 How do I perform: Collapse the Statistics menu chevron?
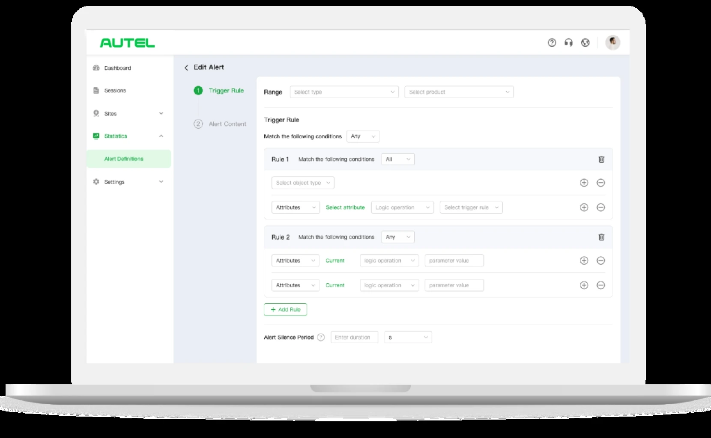point(161,136)
